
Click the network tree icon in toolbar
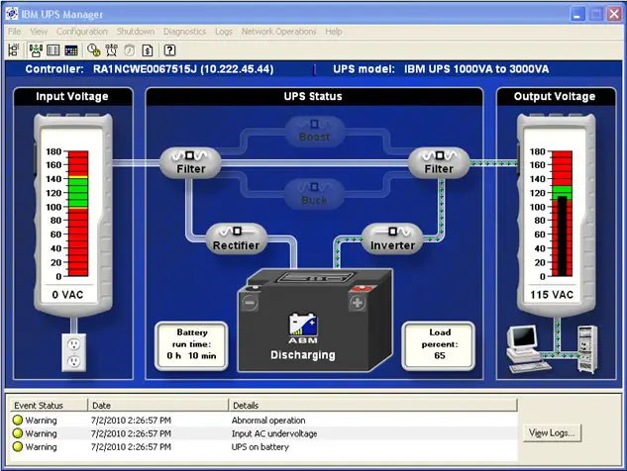click(x=13, y=48)
